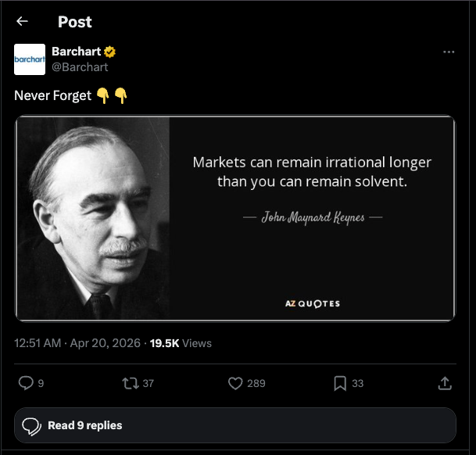Open the repost options

click(130, 383)
